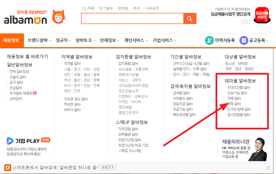This screenshot has width=276, height=174.
Task: Open 추석알바 채용관 menu item
Action: (x=21, y=93)
